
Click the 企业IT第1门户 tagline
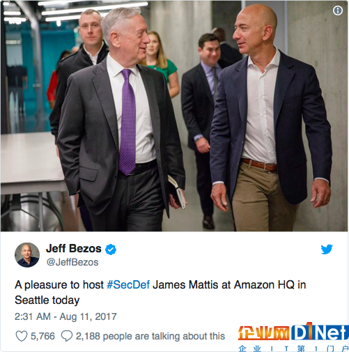(293, 349)
